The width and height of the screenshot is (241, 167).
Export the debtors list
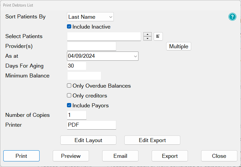[170, 156]
